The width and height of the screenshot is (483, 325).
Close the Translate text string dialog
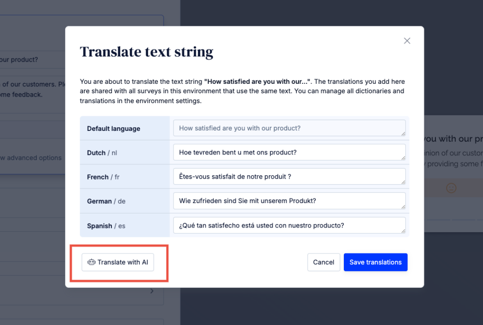pos(407,41)
